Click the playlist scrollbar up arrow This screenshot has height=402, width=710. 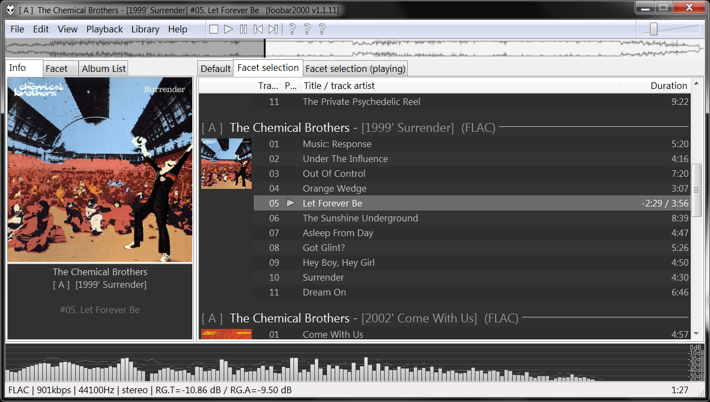click(x=697, y=83)
